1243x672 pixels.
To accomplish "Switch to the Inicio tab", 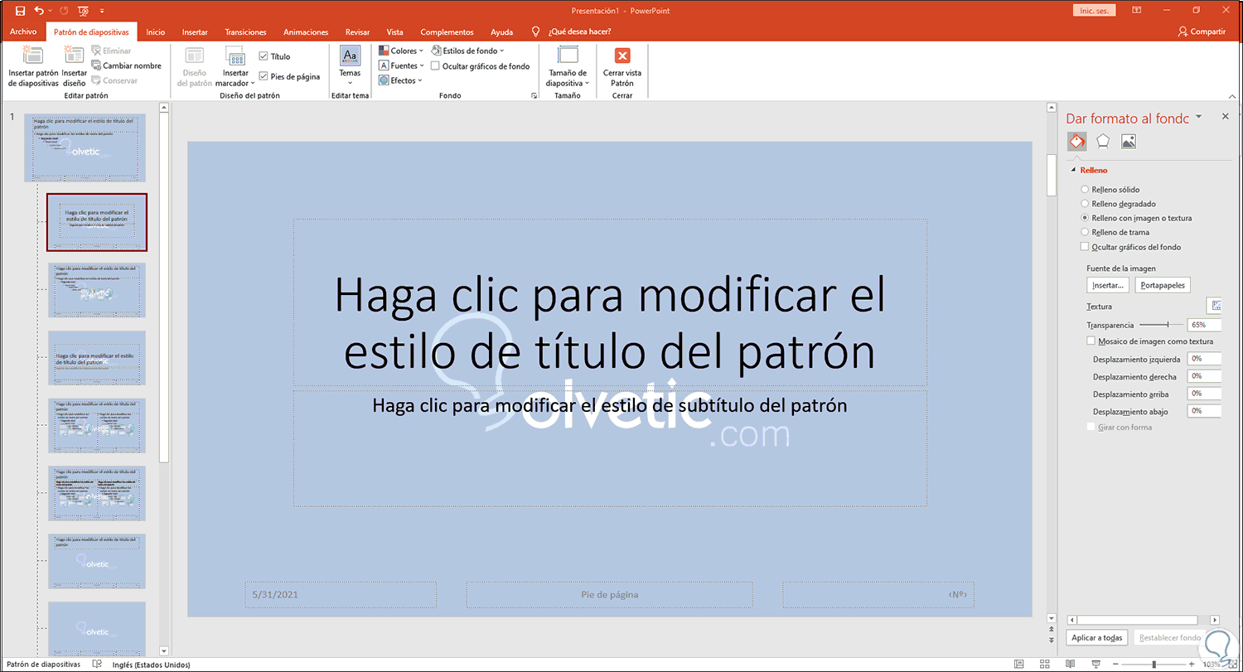I will click(155, 32).
